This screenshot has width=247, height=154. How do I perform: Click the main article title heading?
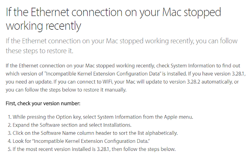pyautogui.click(x=113, y=19)
